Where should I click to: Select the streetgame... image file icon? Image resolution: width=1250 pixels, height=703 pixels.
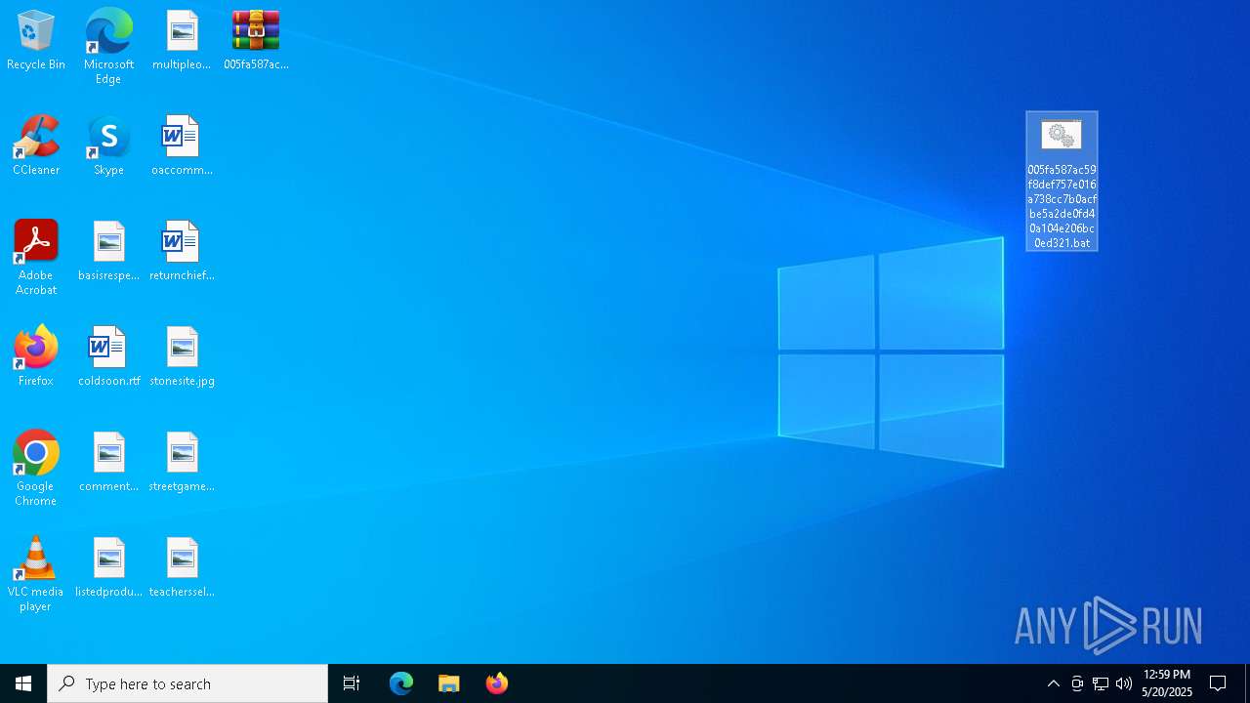182,462
